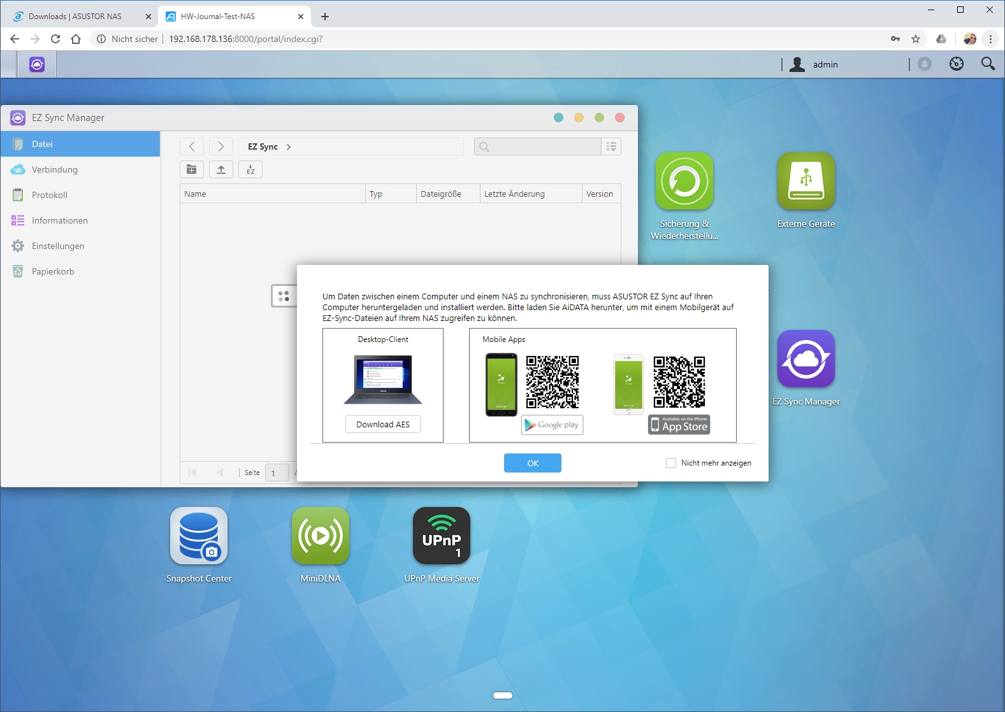
Task: Expand the EZ Sync breadcrumb chevron
Action: click(x=289, y=147)
